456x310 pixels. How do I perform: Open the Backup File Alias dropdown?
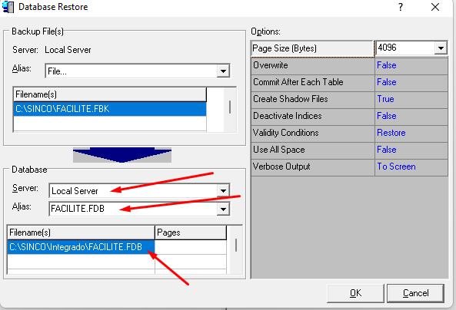(x=223, y=71)
